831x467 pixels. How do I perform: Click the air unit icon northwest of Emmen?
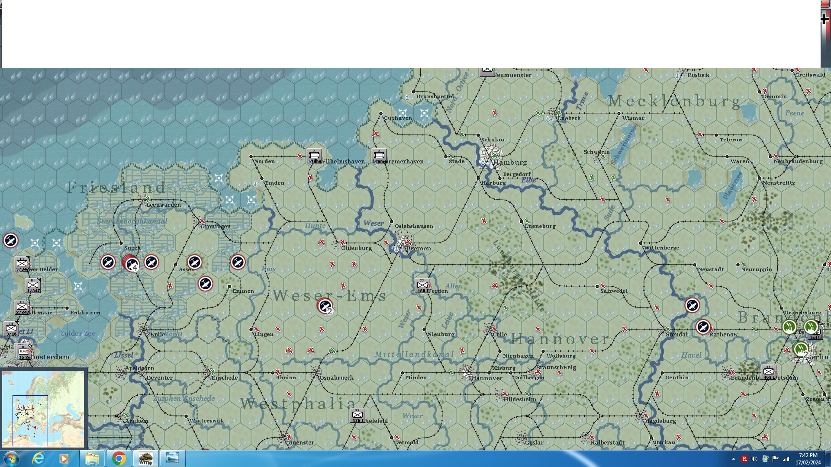pos(205,284)
